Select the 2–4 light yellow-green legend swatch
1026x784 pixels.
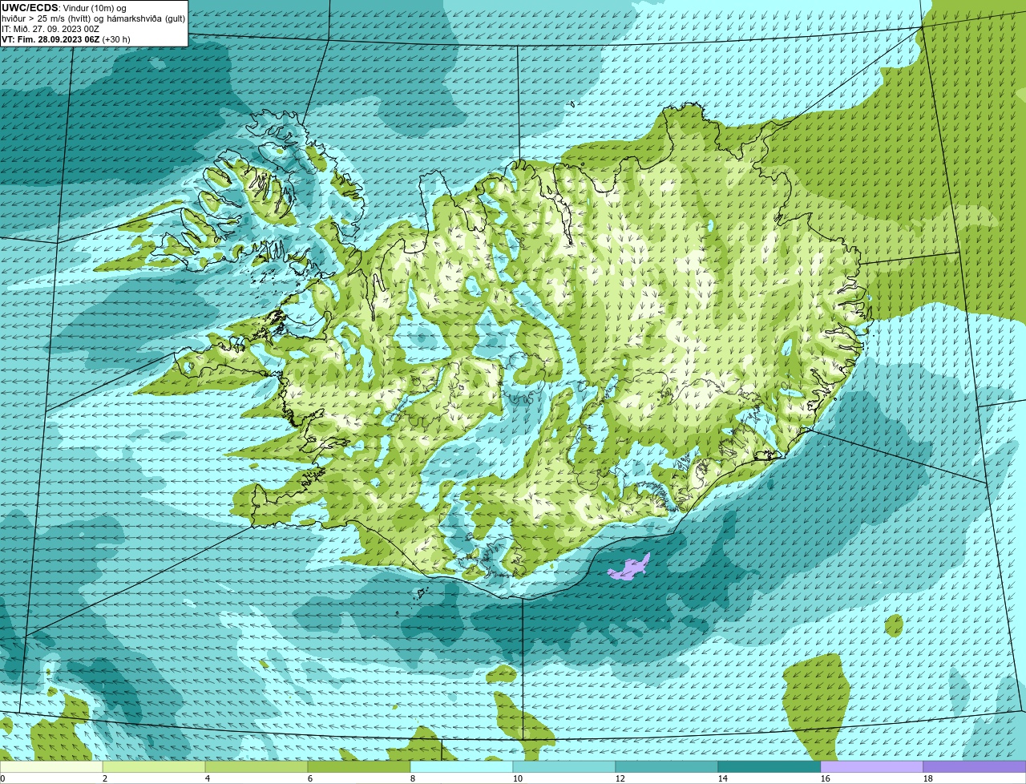coord(156,766)
